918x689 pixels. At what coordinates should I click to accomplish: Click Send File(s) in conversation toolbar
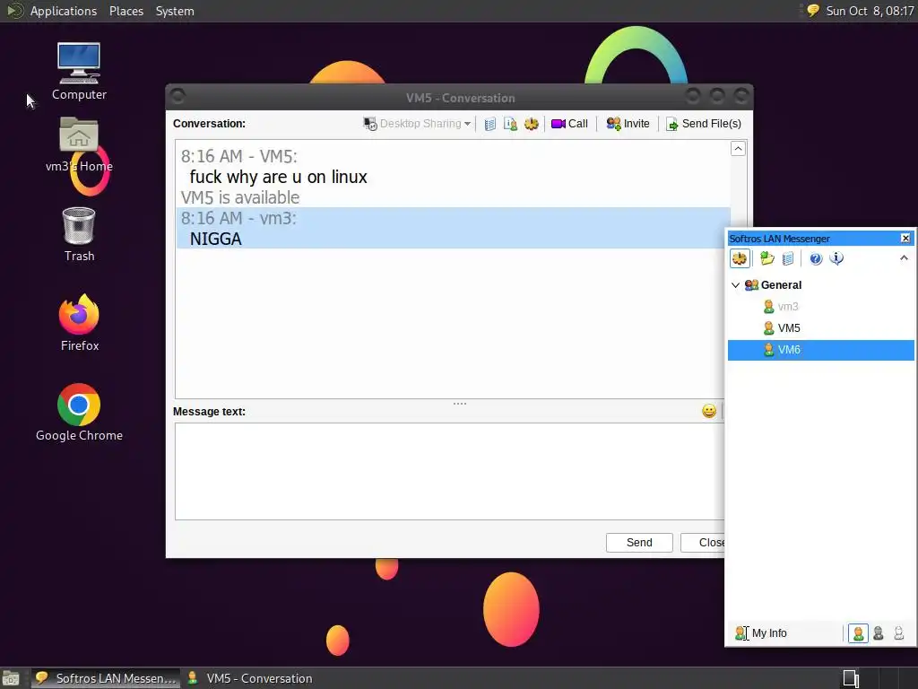tap(705, 124)
